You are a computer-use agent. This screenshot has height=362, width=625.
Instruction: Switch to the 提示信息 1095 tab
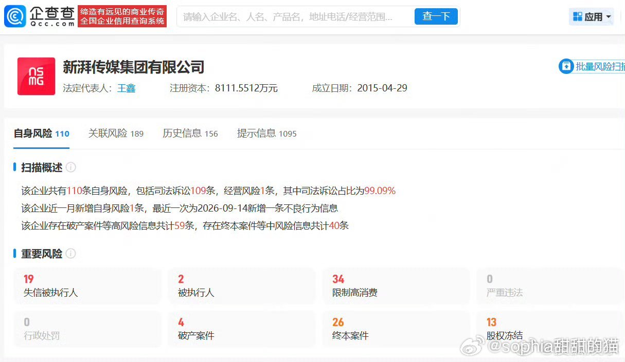point(266,134)
